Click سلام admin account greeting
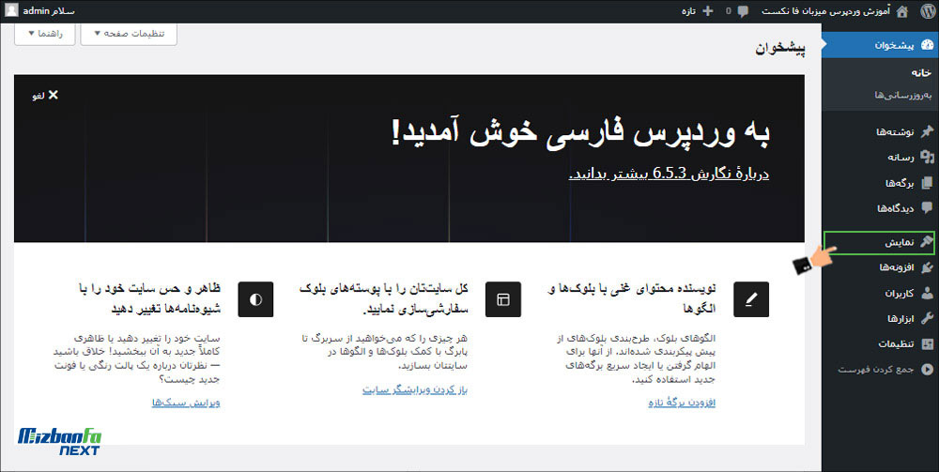939x472 pixels. [x=49, y=11]
